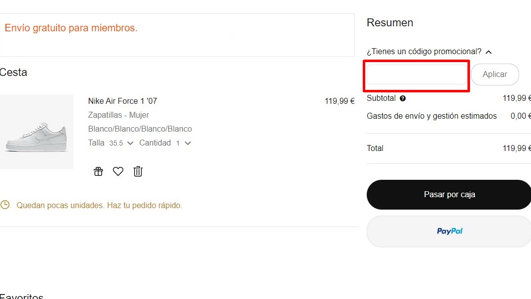Click the Quedan pocas unidades message

pos(99,205)
